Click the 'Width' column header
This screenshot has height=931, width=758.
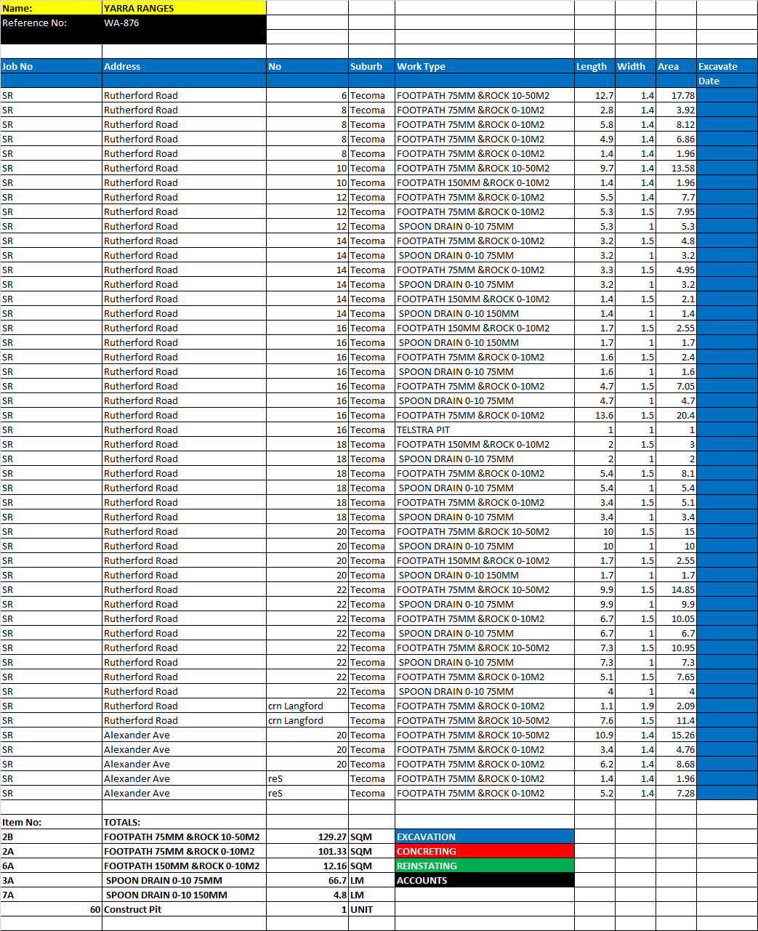(x=635, y=66)
